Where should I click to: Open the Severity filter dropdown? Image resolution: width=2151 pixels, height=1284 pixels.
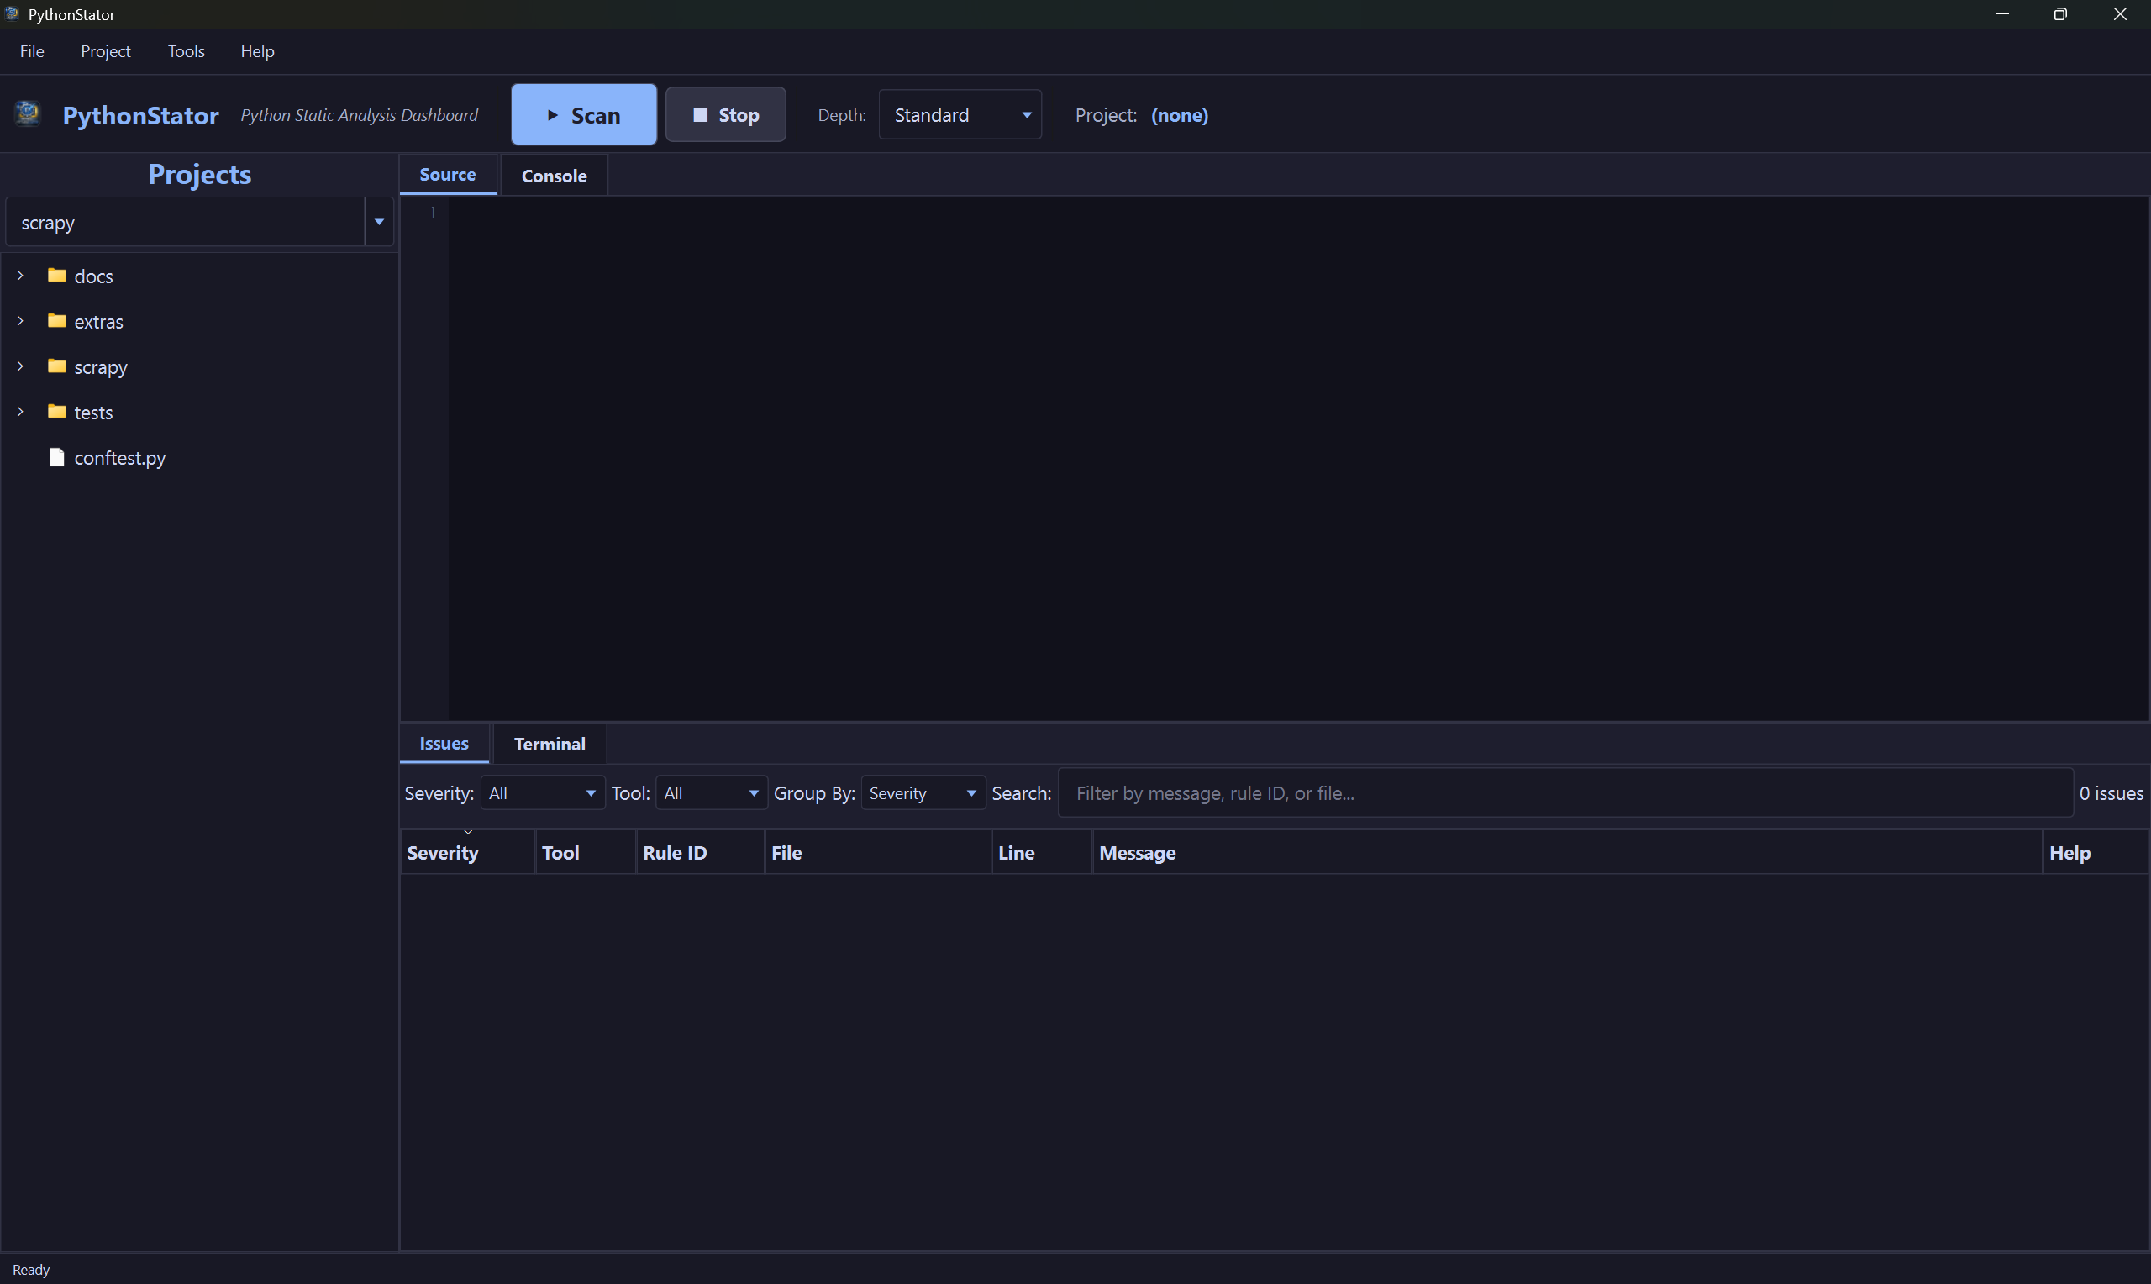click(541, 792)
